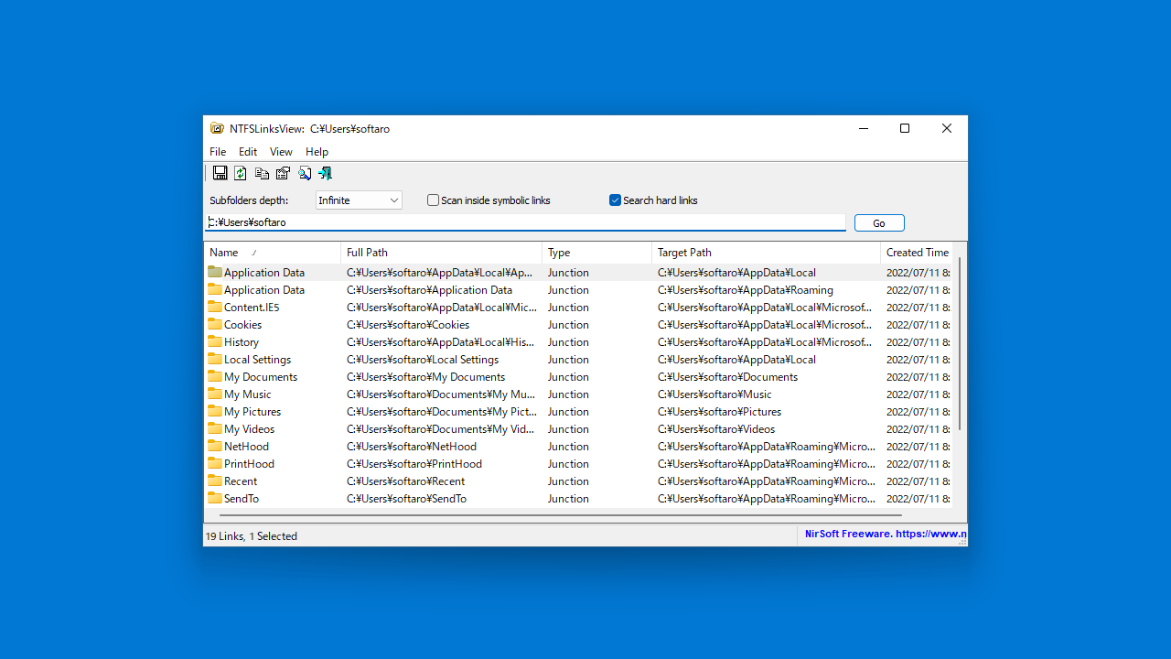The image size is (1171, 659).
Task: Select the PrintHood row name
Action: point(249,464)
